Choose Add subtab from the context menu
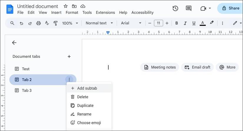 [87, 88]
